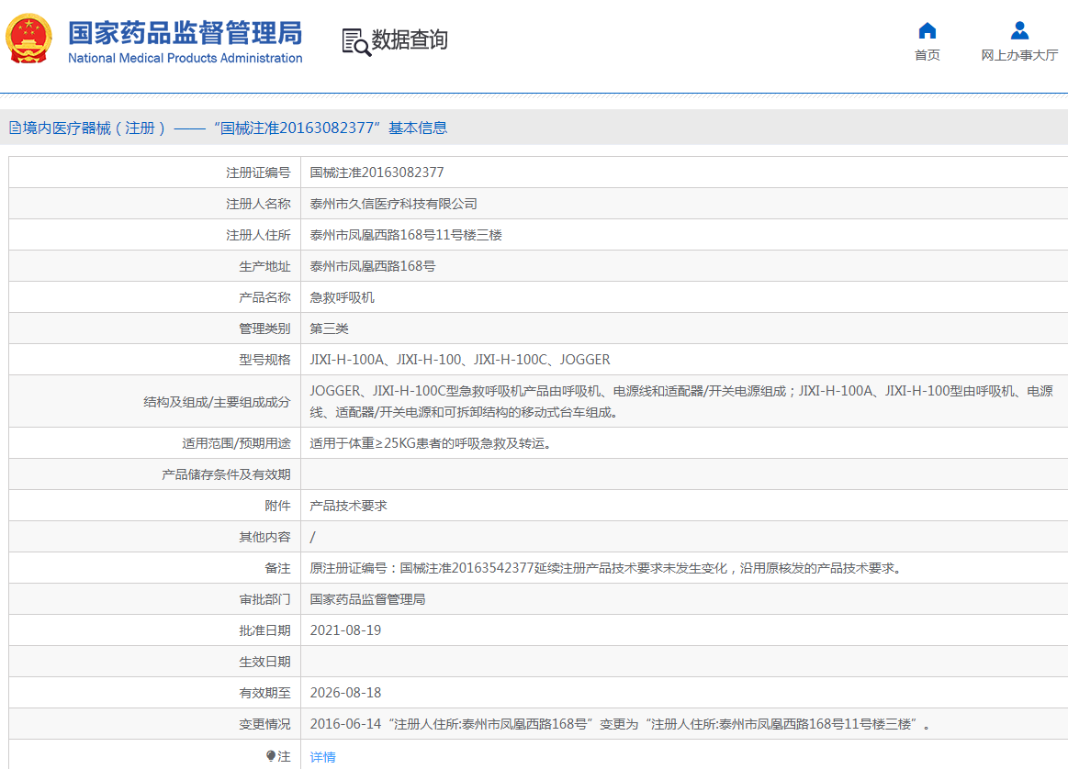Click the 国家药品监督管理局 site title
Viewport: 1068px width, 769px height.
click(x=185, y=33)
